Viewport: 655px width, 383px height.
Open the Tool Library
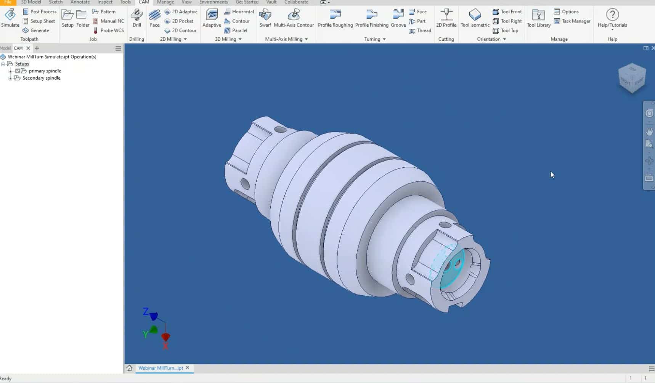pyautogui.click(x=538, y=18)
